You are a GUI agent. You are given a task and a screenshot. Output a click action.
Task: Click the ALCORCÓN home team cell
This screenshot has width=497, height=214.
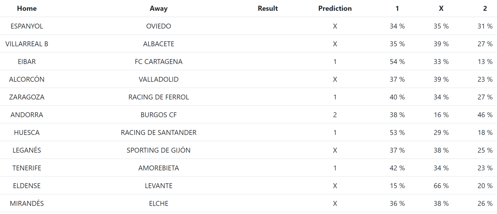[x=27, y=79]
